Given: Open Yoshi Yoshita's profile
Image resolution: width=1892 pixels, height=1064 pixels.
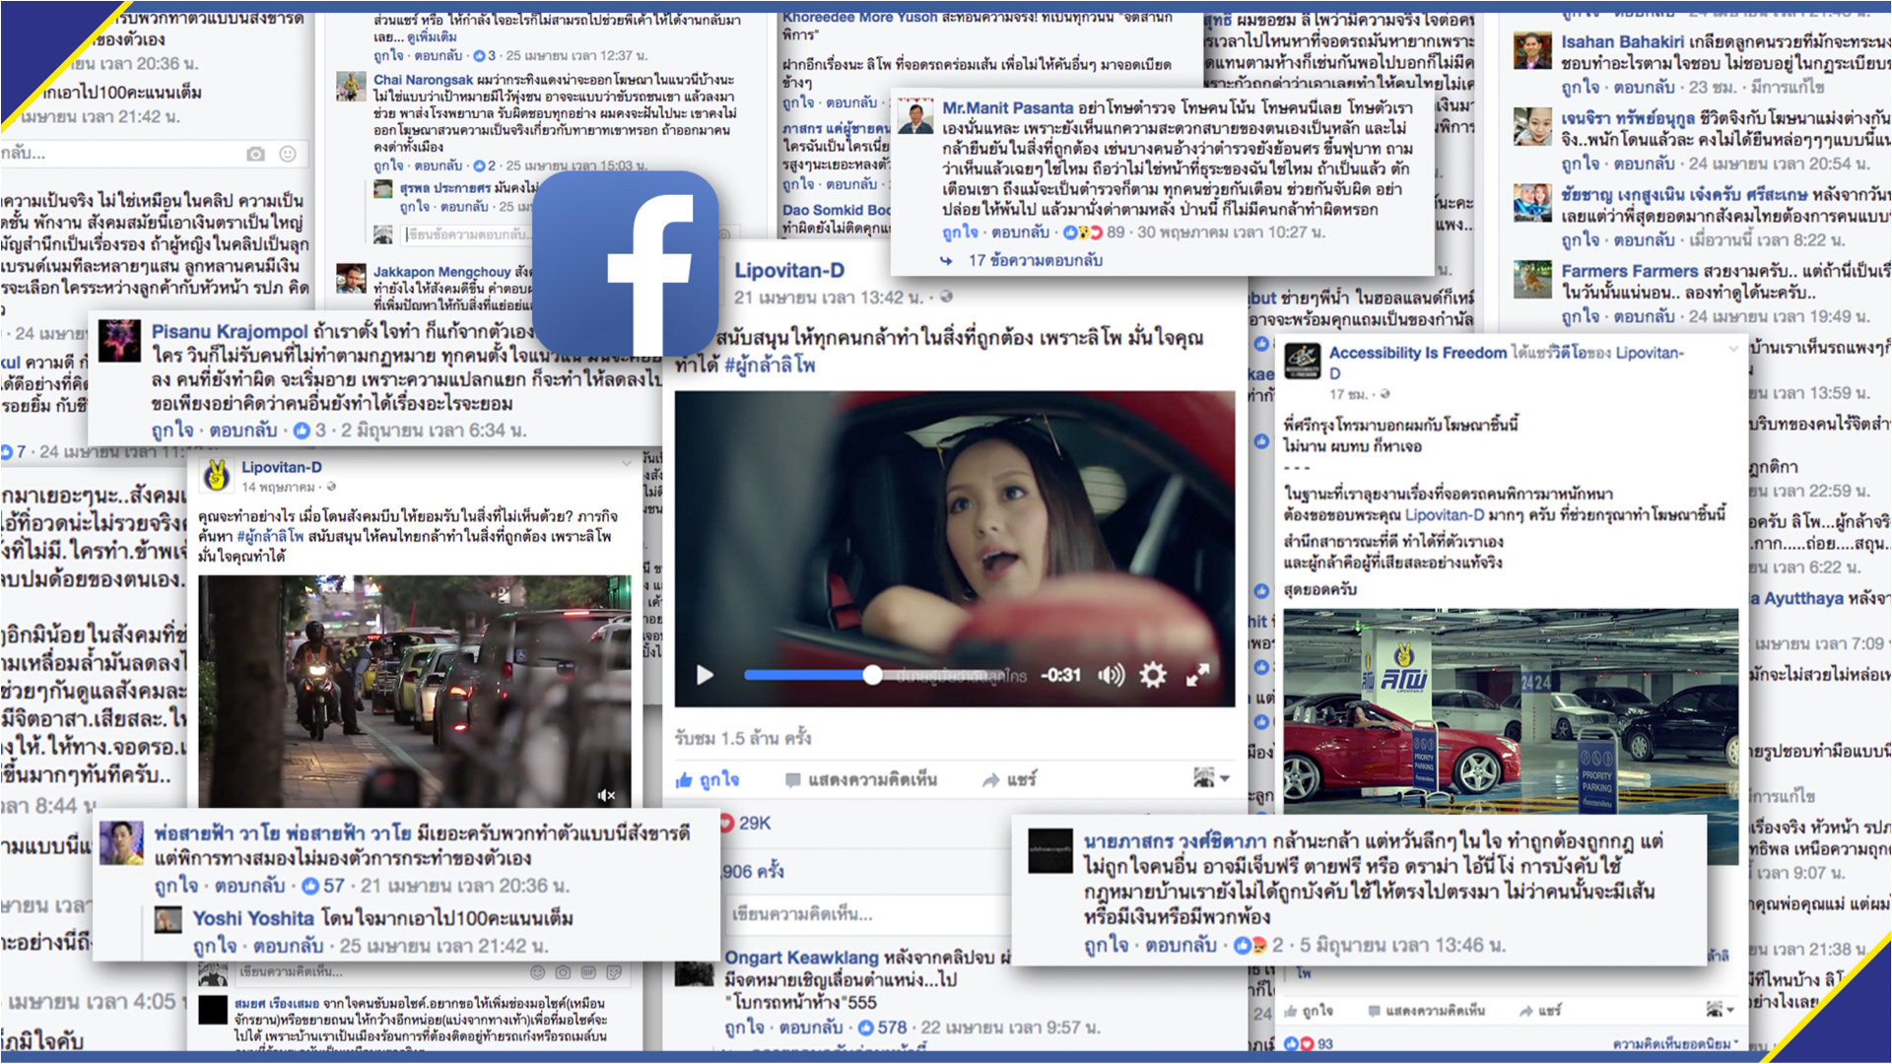Looking at the screenshot, I should 253,918.
